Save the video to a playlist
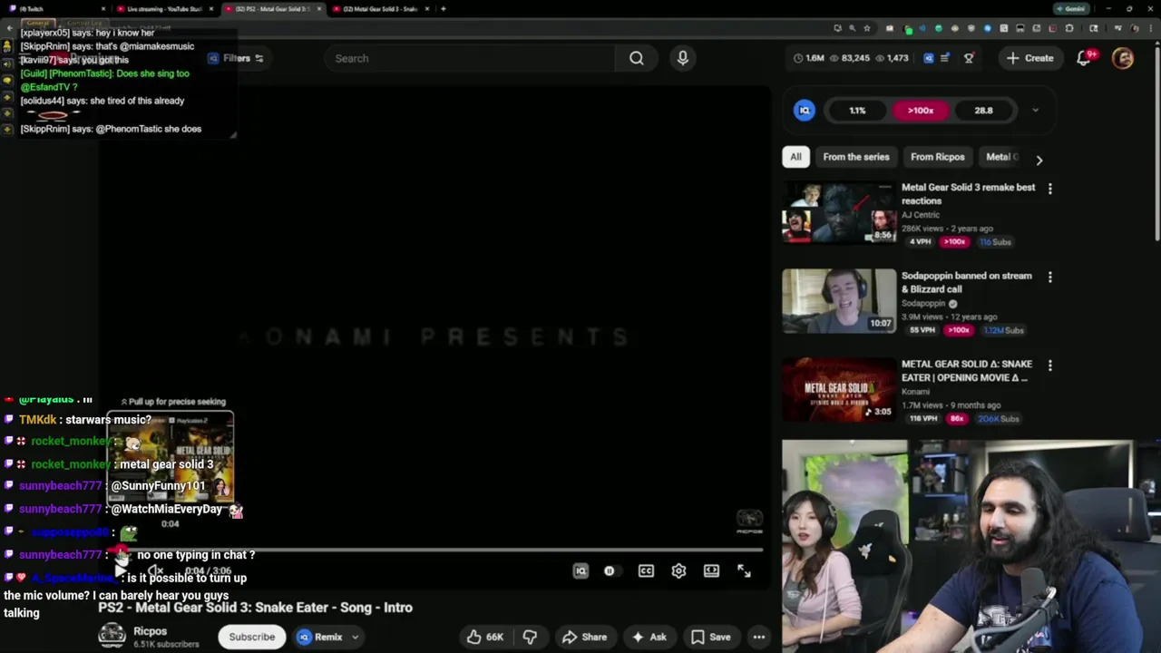This screenshot has height=653, width=1161. (710, 637)
